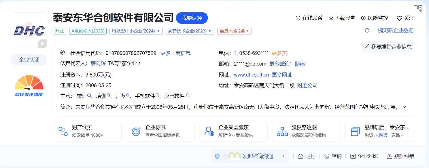Screen dimensions: 429x168
Task: Play the video on the logo
Action: coord(42,44)
